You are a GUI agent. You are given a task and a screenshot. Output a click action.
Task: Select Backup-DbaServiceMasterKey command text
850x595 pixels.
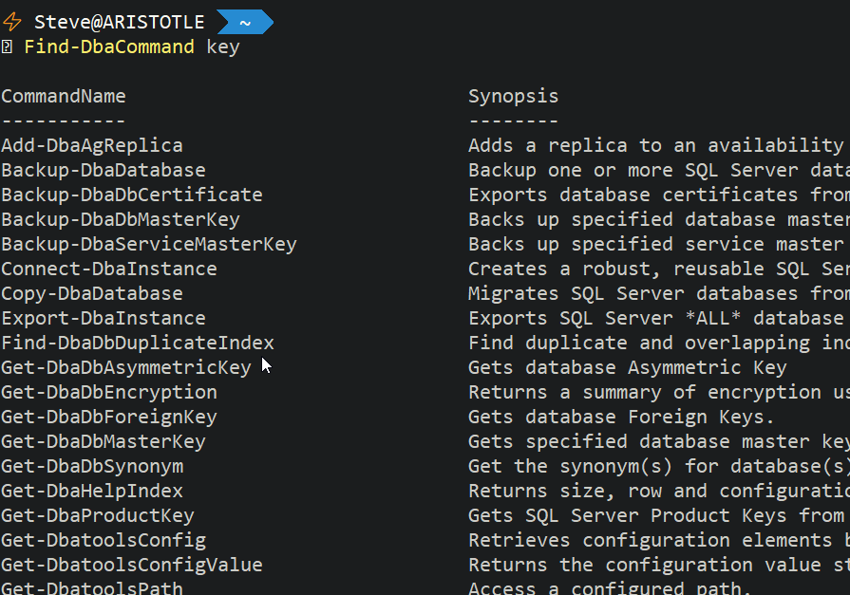[149, 244]
